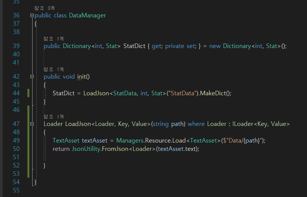Collapse the init() method code block
This screenshot has height=197, width=307.
click(x=32, y=77)
